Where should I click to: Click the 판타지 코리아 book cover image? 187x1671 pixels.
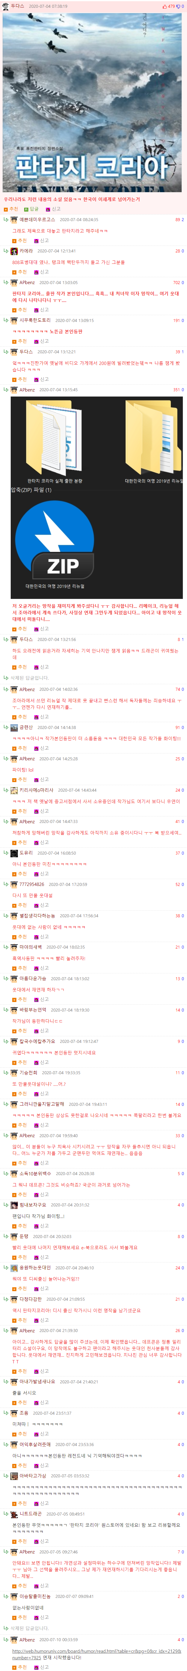tap(92, 102)
